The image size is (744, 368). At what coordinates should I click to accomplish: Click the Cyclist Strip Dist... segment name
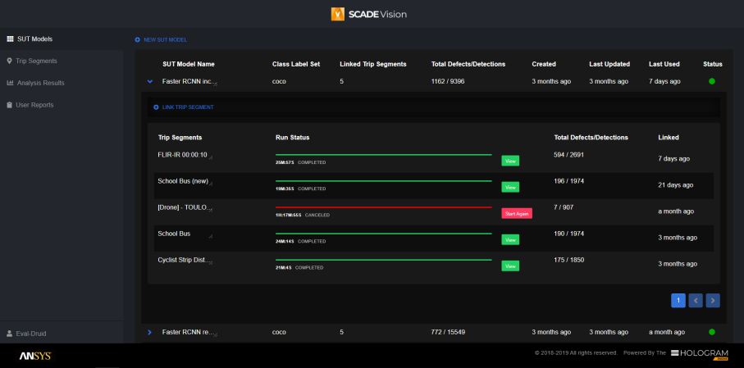[183, 261]
